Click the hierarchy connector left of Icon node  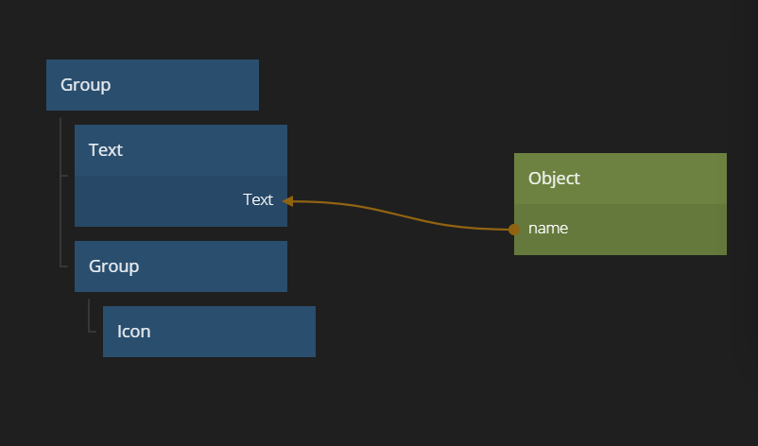(x=93, y=332)
